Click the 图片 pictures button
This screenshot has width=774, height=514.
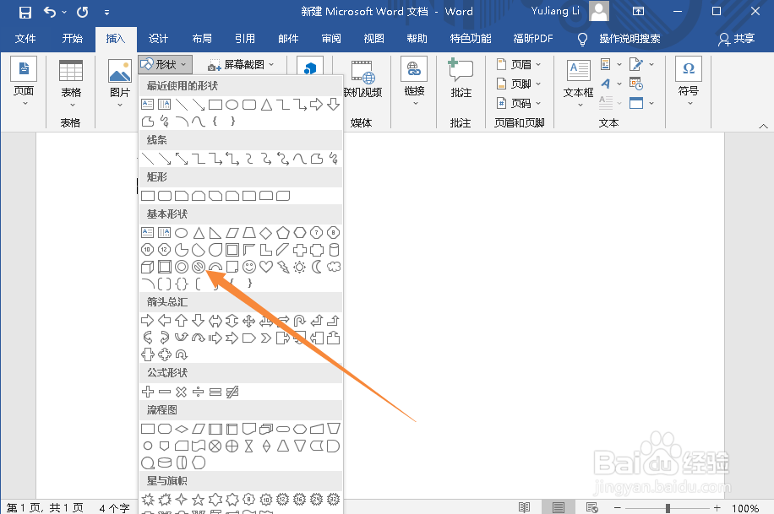(x=120, y=83)
